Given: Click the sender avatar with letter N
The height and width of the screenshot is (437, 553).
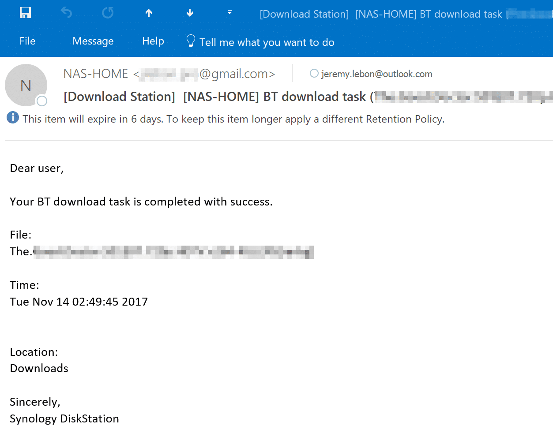Looking at the screenshot, I should coord(26,85).
